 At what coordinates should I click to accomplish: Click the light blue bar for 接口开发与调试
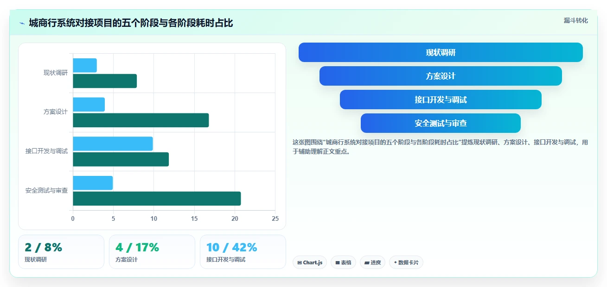point(113,143)
